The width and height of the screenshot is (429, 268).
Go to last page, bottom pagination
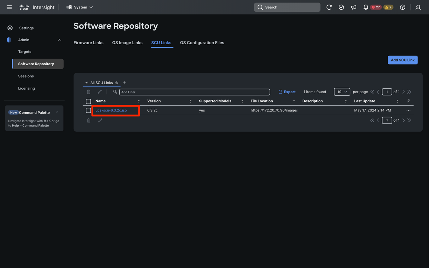pyautogui.click(x=409, y=120)
